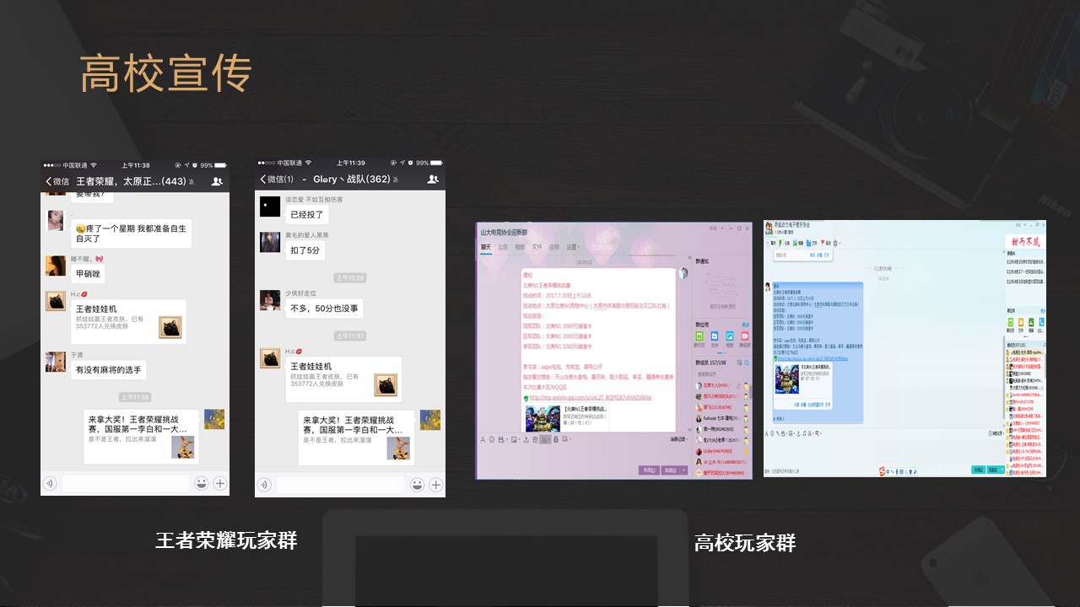This screenshot has width=1080, height=607.
Task: Open 相册 tab in 山大电竞协会 QQ group
Action: point(520,247)
